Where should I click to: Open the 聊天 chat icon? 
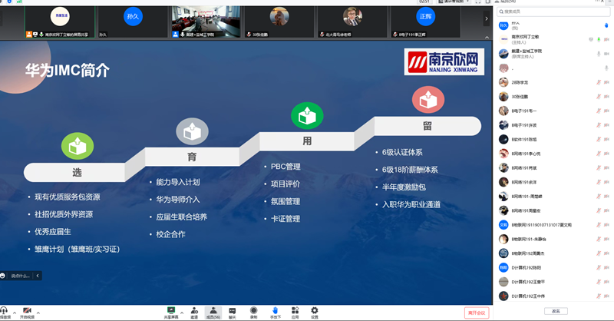coord(233,310)
